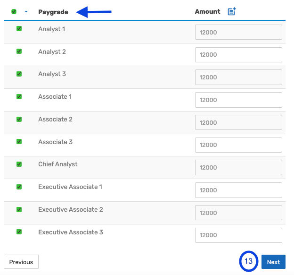Click the Next button
This screenshot has height=275, width=294.
(x=273, y=262)
